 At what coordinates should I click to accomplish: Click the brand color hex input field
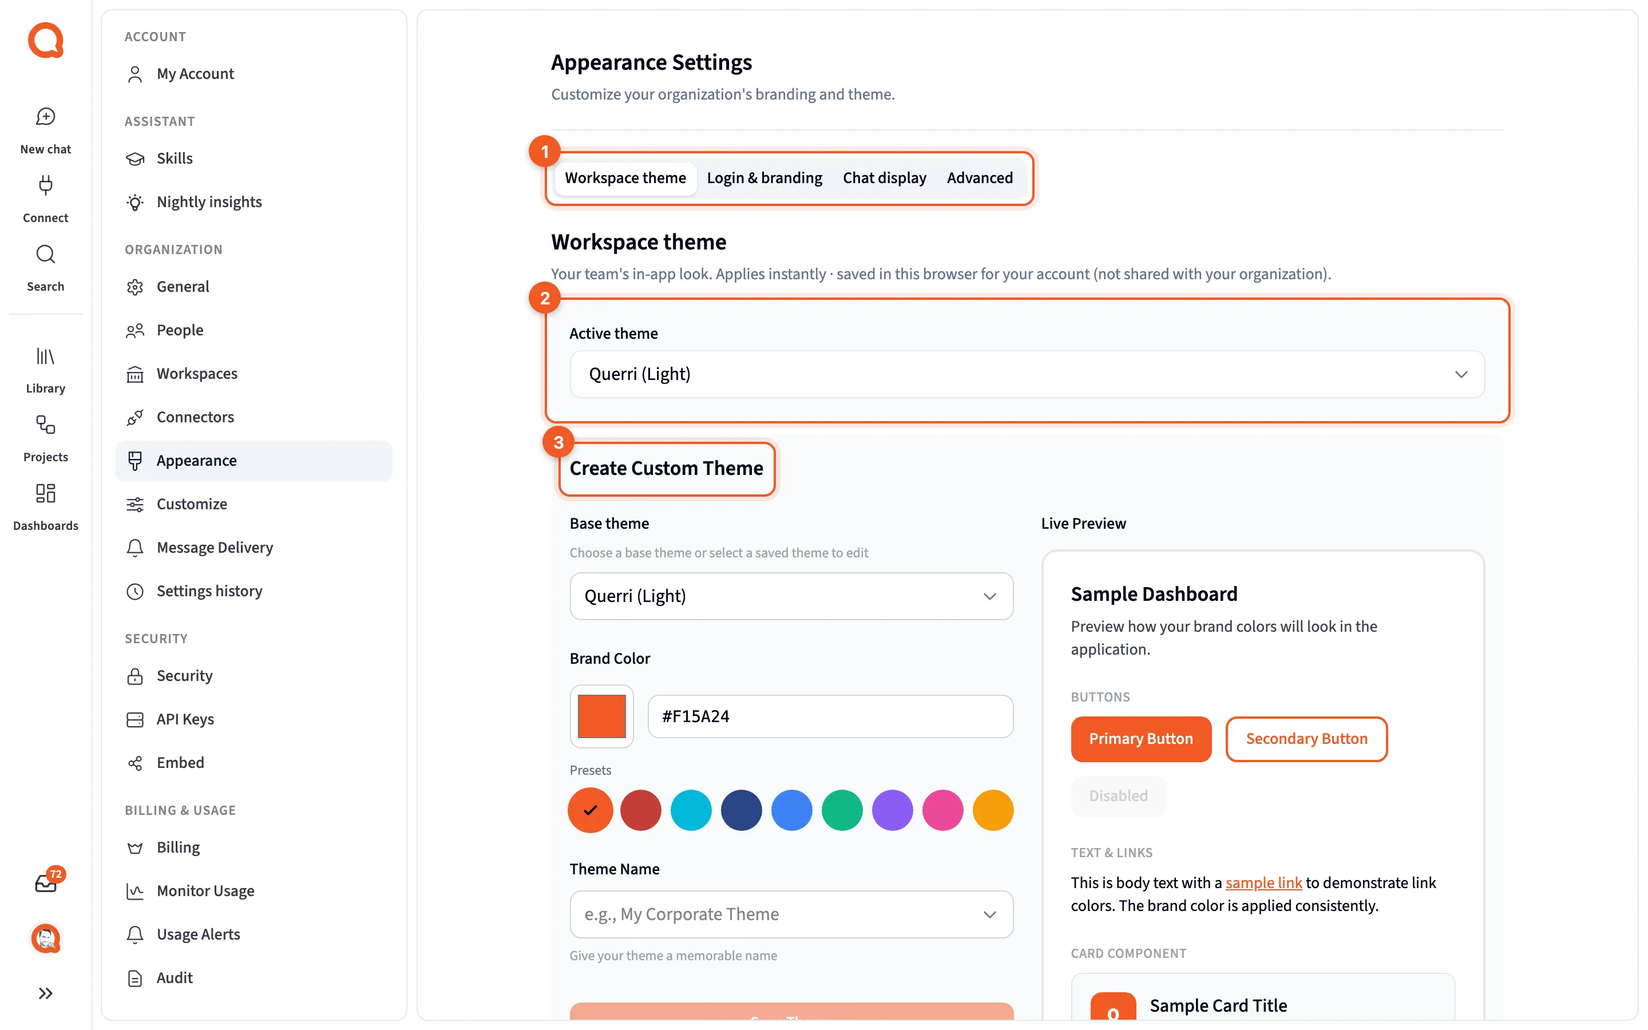(830, 716)
